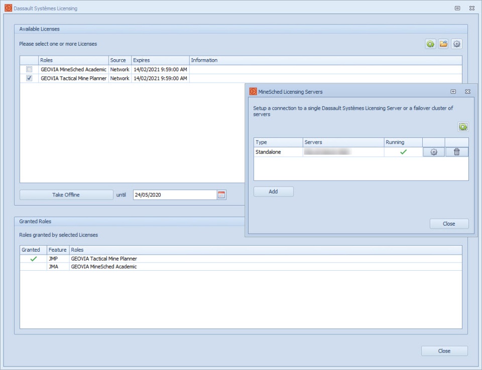Click the Running column header
Screen dimensions: 482x370
tap(403, 142)
